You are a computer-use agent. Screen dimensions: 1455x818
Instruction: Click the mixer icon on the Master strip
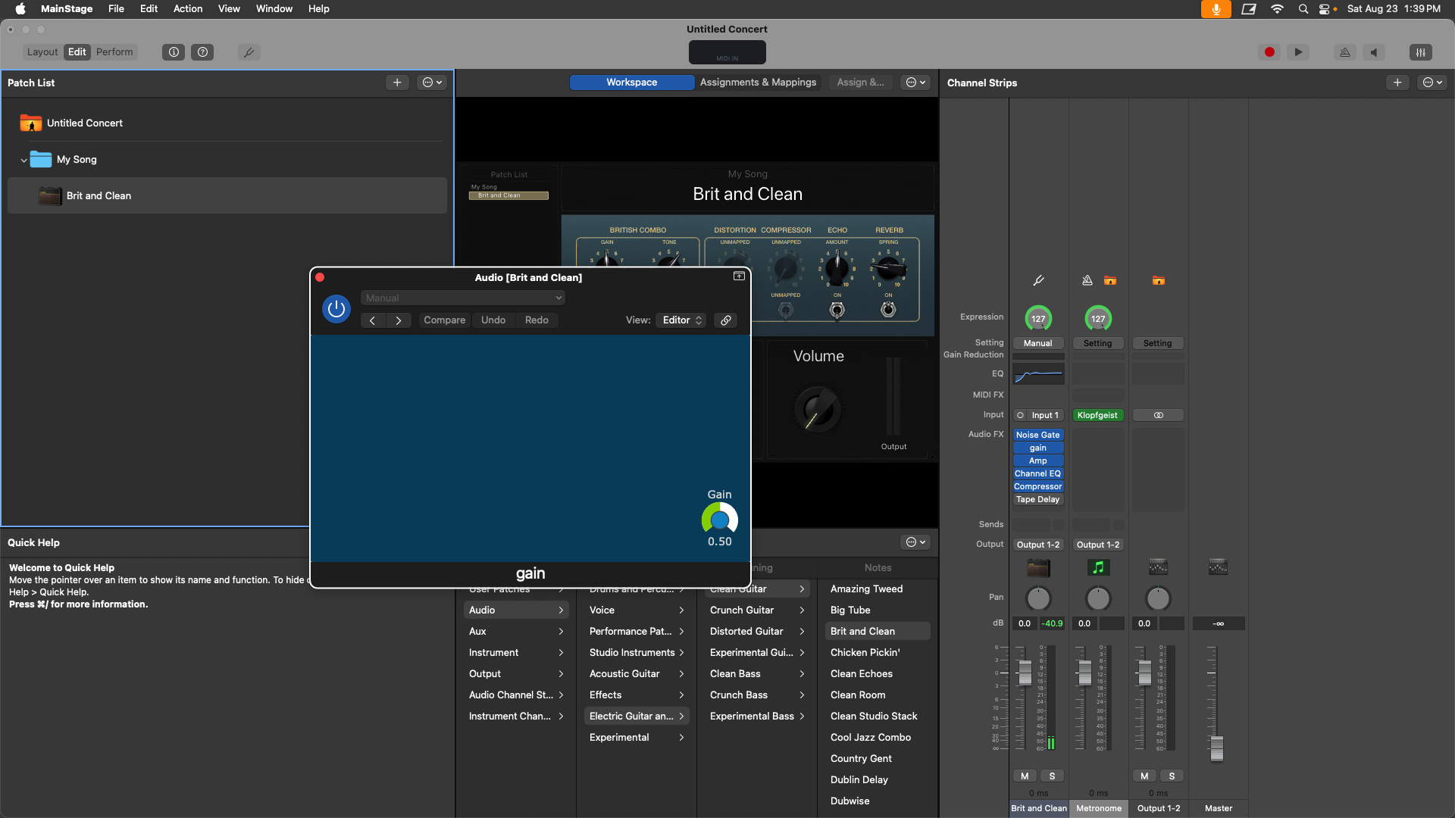[x=1218, y=567]
